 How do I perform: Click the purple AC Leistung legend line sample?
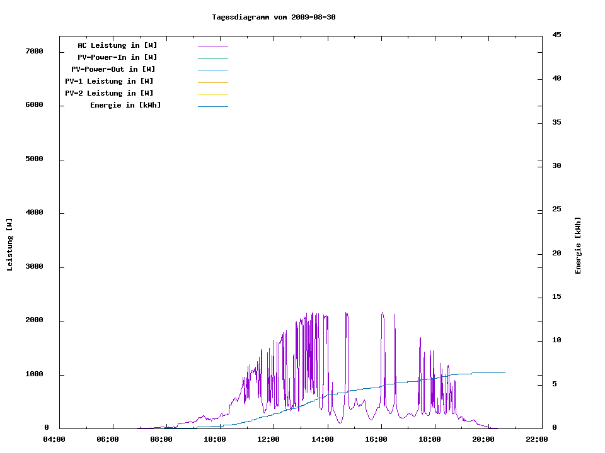[x=212, y=47]
